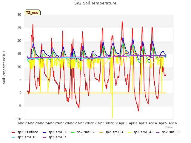Click the green sp2_smT_2 legend swatch
This screenshot has width=191, height=143.
click(x=73, y=132)
